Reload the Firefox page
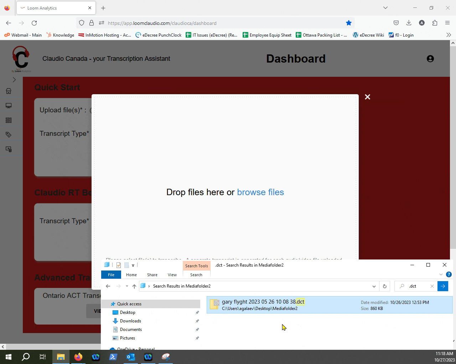The height and width of the screenshot is (364, 456). point(34,23)
